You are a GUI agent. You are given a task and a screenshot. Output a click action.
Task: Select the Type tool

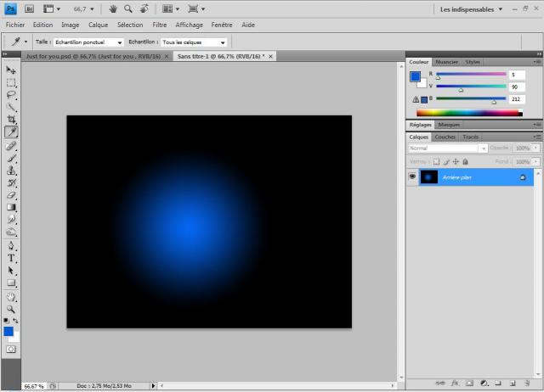point(11,258)
